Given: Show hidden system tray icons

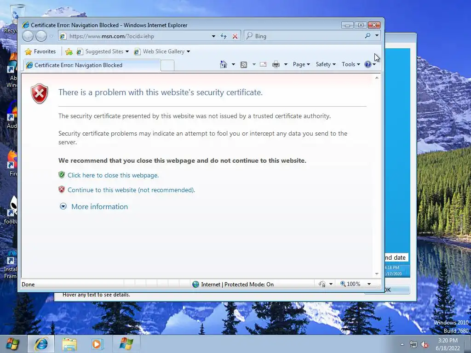Looking at the screenshot, I should coord(402,344).
